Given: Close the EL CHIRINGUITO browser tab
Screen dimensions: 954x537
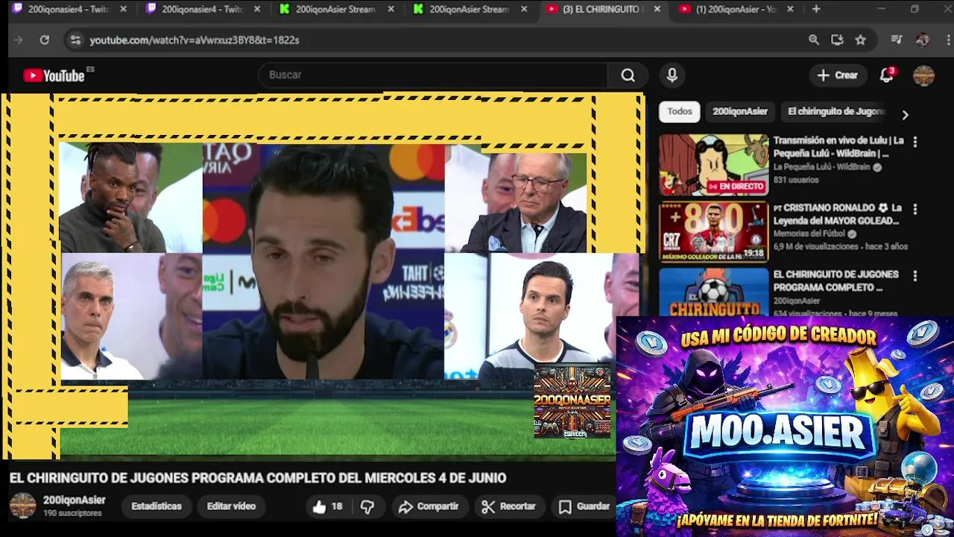Looking at the screenshot, I should (657, 10).
